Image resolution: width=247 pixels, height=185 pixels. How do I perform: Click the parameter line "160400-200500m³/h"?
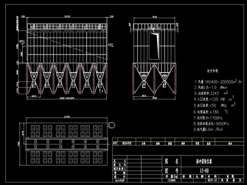(218, 81)
